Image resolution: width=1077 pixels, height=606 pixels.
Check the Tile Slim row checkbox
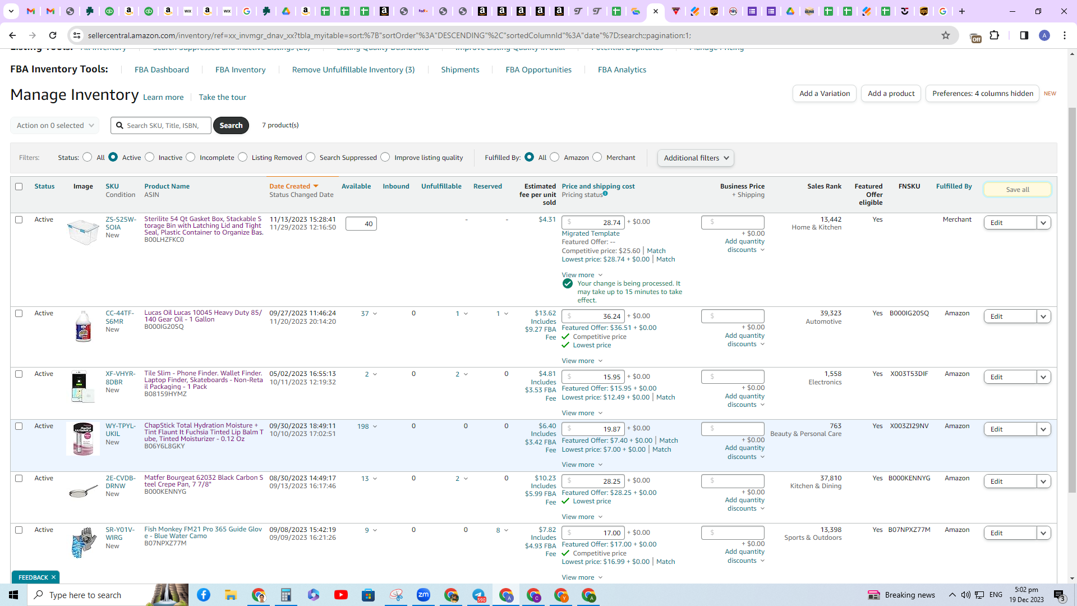[x=19, y=374]
